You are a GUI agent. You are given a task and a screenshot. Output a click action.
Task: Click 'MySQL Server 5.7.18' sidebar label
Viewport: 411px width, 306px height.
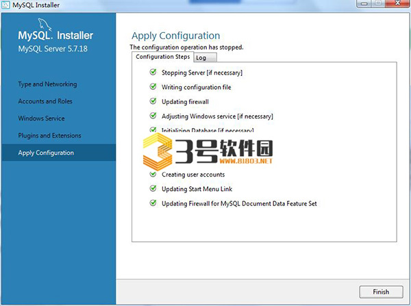pos(53,49)
